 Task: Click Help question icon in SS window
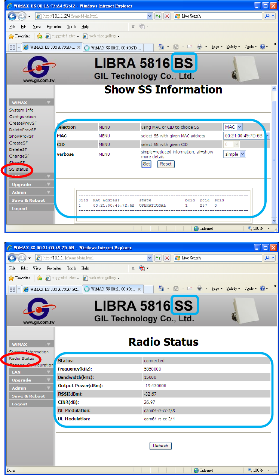(x=262, y=289)
